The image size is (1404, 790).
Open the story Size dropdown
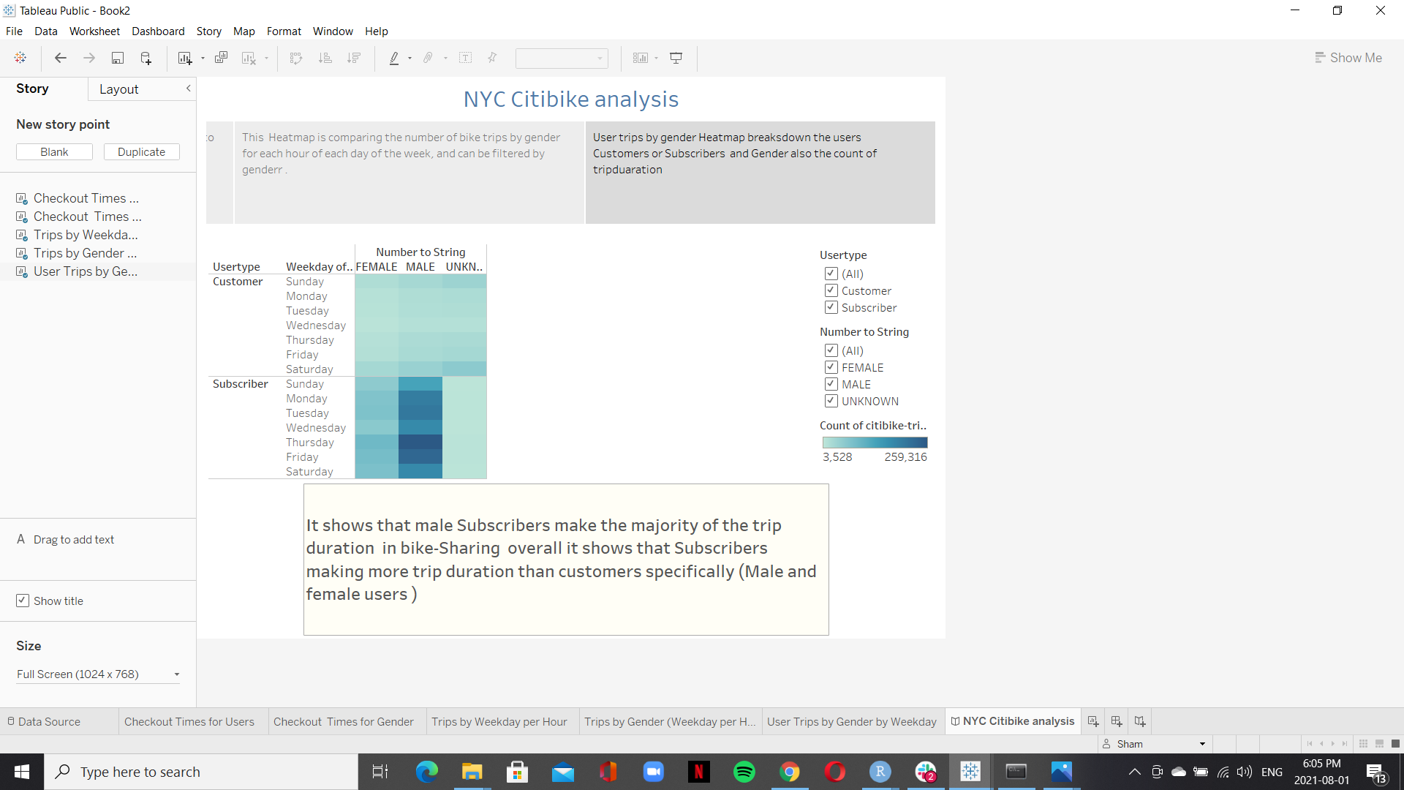click(x=98, y=674)
